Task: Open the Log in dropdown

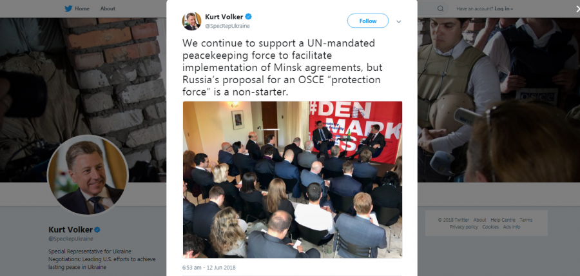Action: point(504,9)
